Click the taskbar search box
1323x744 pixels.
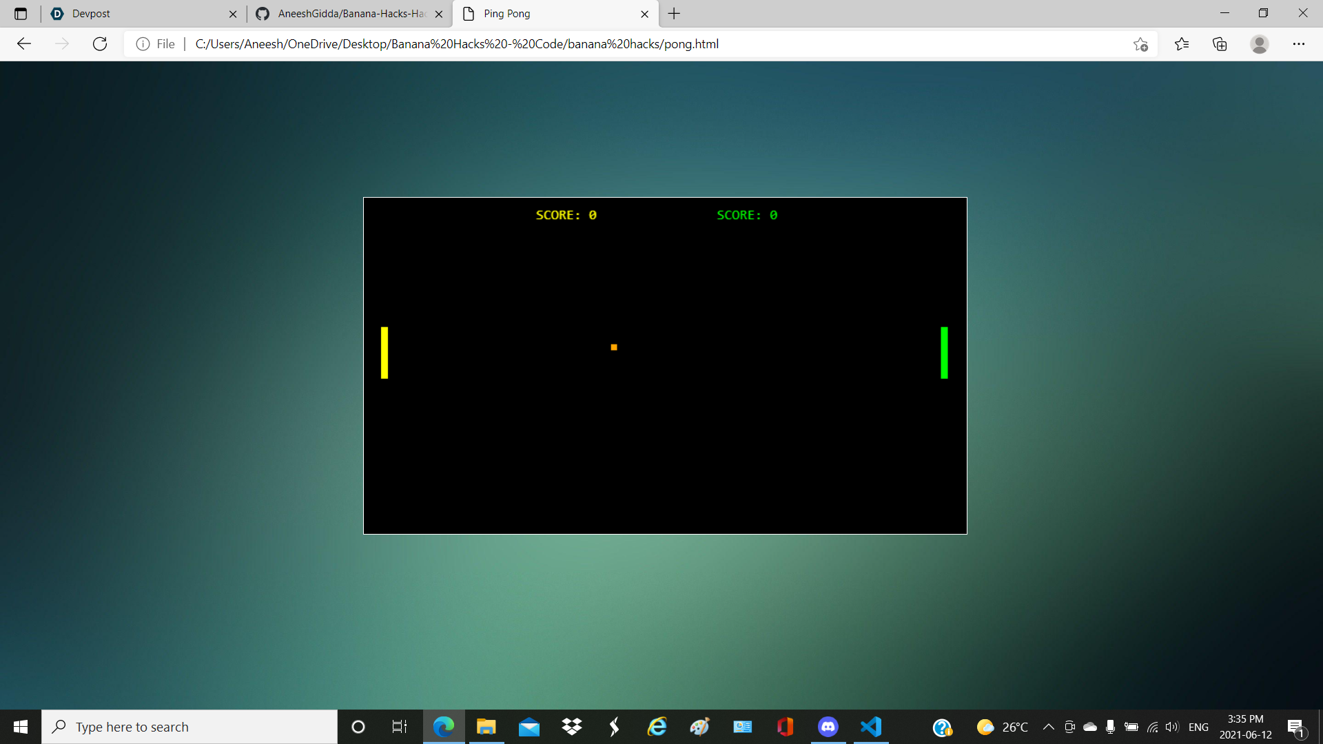[189, 727]
